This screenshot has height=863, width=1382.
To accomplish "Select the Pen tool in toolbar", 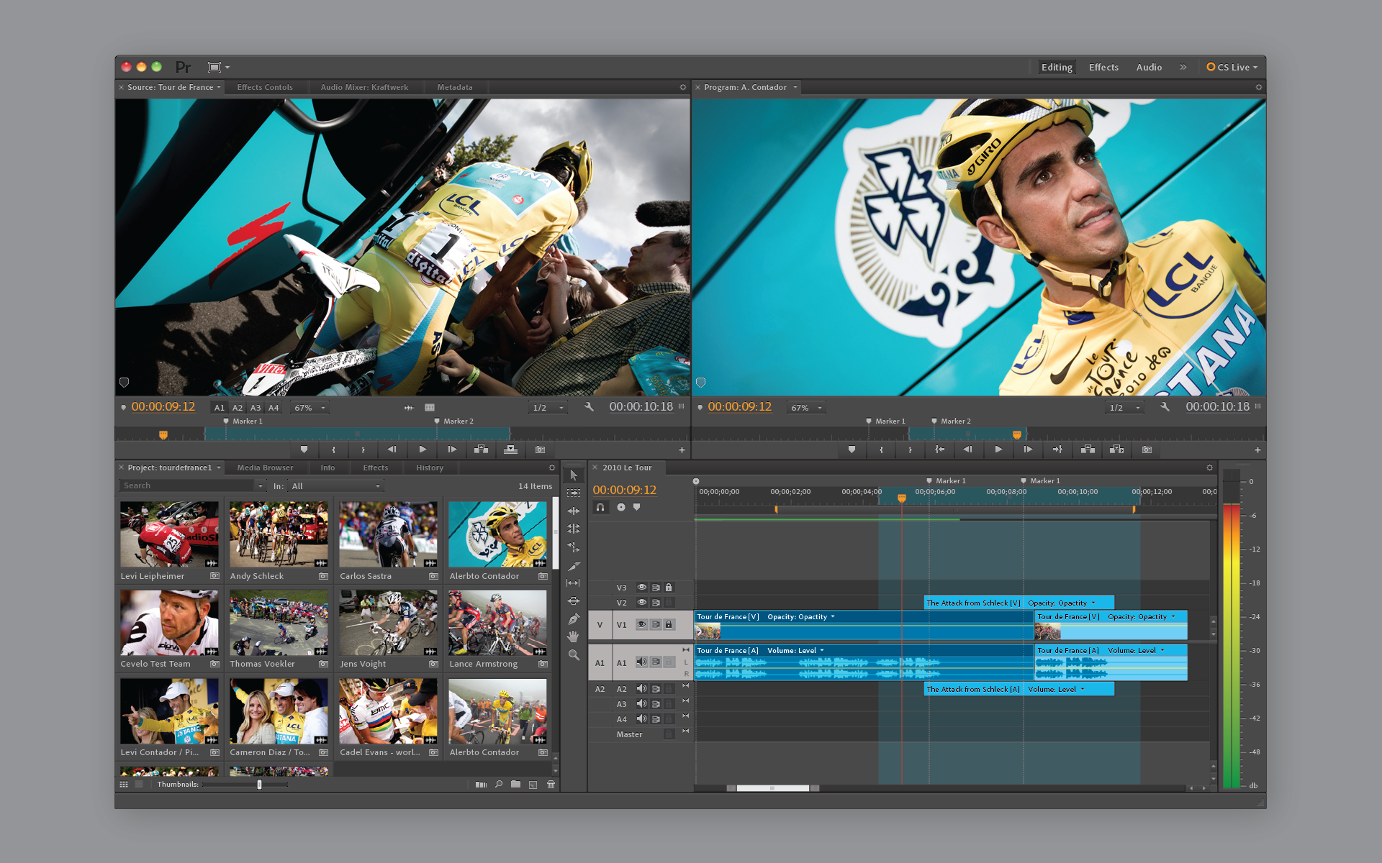I will (574, 618).
